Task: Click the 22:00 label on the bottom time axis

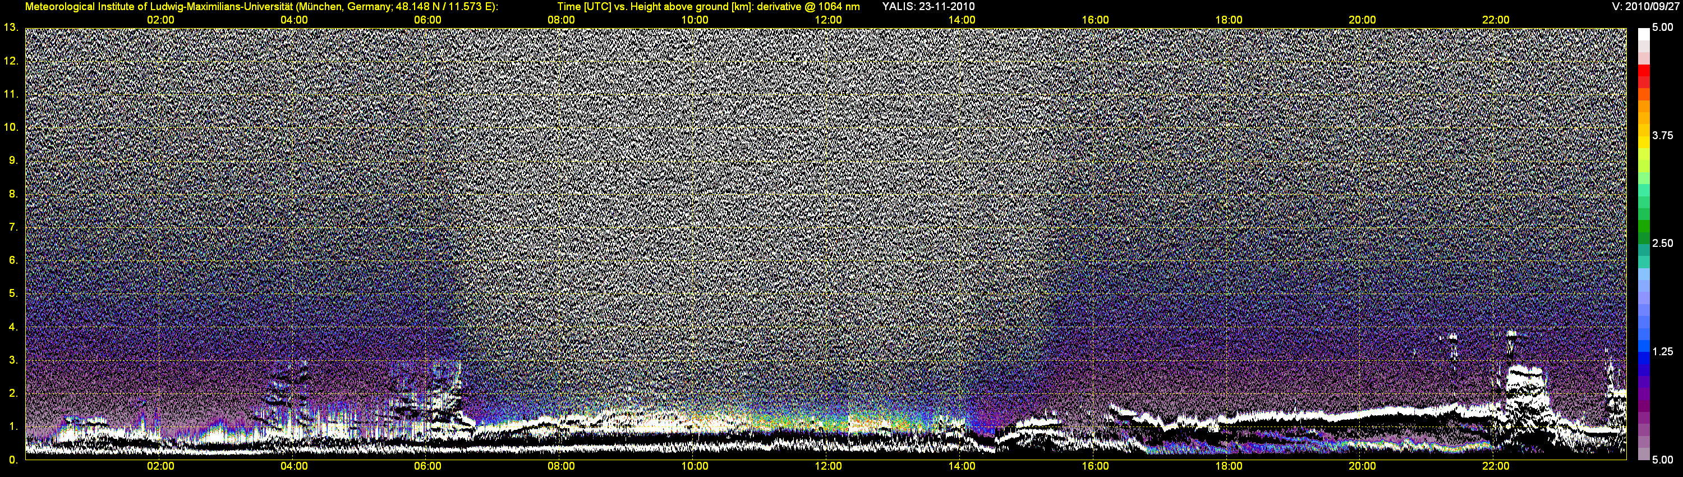Action: pyautogui.click(x=1496, y=466)
